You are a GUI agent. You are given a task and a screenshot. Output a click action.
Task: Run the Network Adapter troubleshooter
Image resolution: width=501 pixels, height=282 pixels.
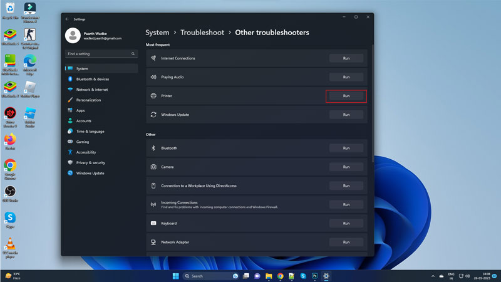pyautogui.click(x=346, y=242)
